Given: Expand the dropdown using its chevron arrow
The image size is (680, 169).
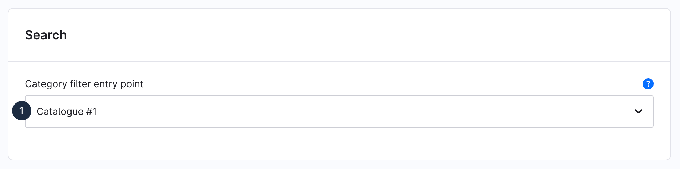Looking at the screenshot, I should [x=638, y=111].
